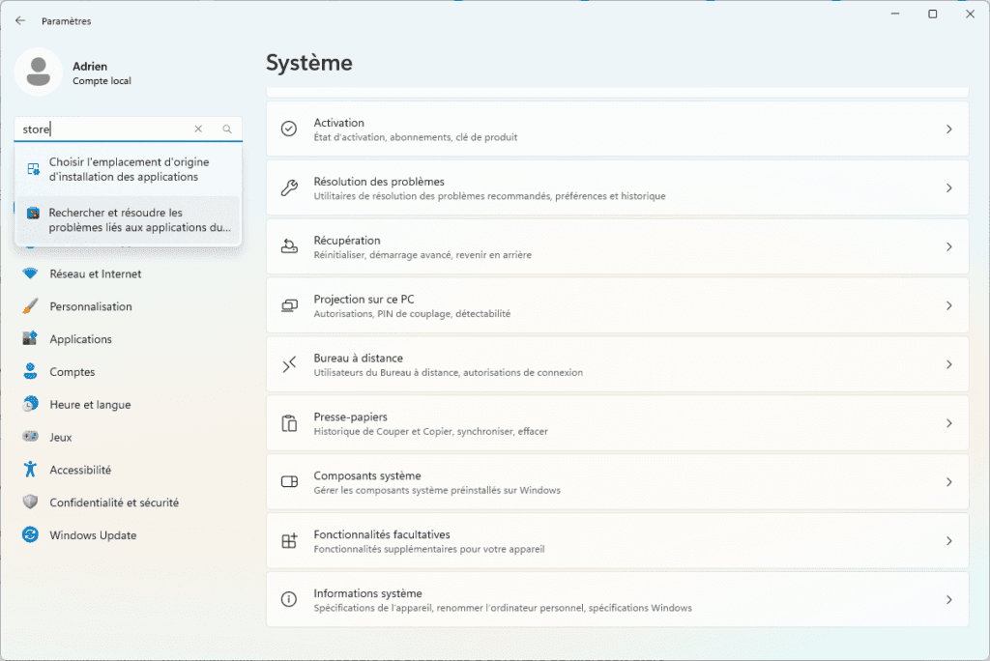Click the Personnalisation paintbrush icon
The width and height of the screenshot is (990, 661).
30,306
